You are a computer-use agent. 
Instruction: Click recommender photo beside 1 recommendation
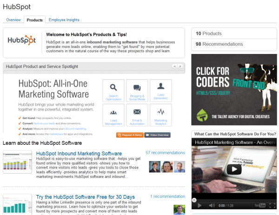(179, 210)
